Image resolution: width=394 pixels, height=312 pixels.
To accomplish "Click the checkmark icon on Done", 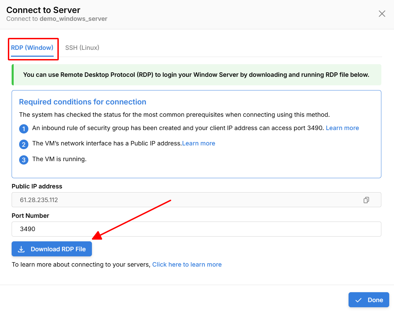I will pyautogui.click(x=358, y=300).
